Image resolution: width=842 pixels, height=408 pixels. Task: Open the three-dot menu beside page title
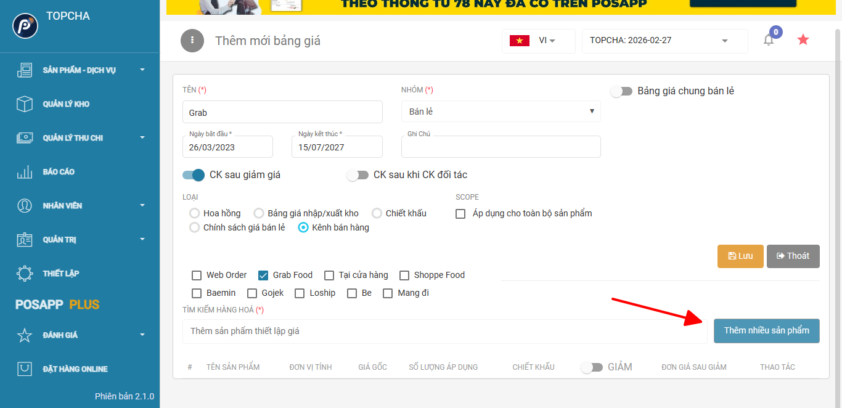click(192, 41)
